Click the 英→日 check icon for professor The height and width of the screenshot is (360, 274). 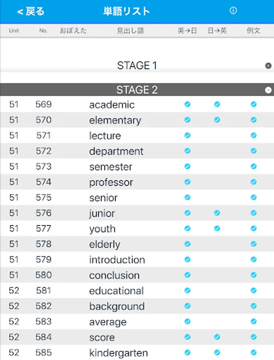pos(187,182)
